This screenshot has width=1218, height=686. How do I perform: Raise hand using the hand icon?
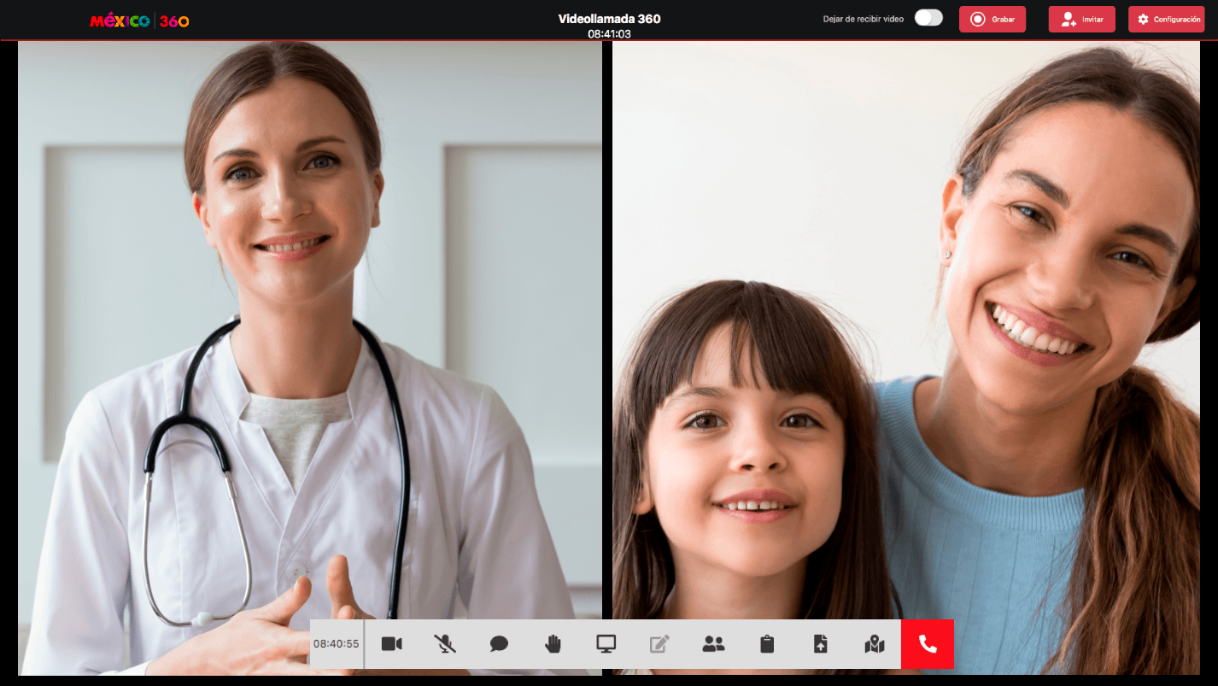click(x=553, y=644)
